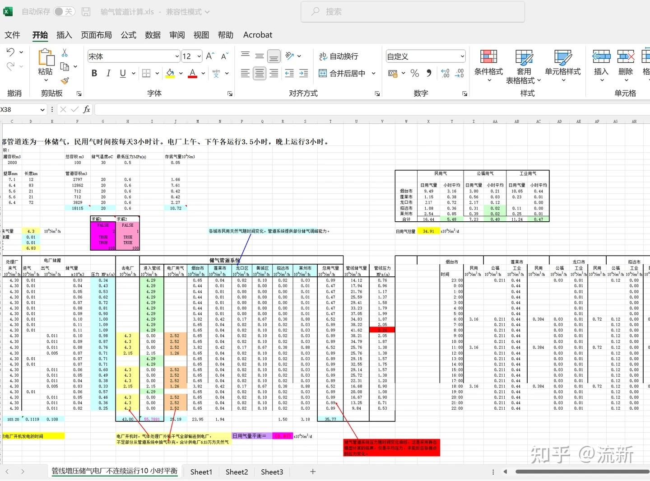Switch to the 数据 ribbon tab

[153, 35]
